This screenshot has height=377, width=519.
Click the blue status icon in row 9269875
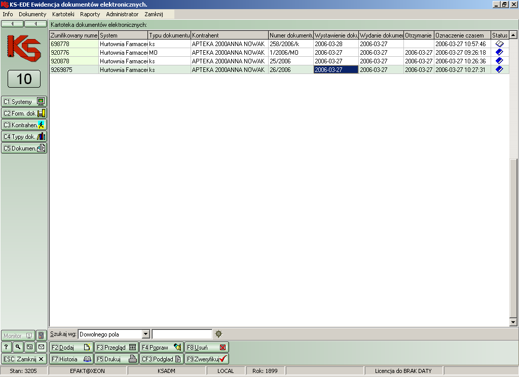click(x=499, y=69)
